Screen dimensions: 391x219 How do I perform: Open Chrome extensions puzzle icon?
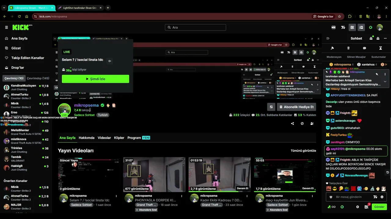click(x=350, y=16)
